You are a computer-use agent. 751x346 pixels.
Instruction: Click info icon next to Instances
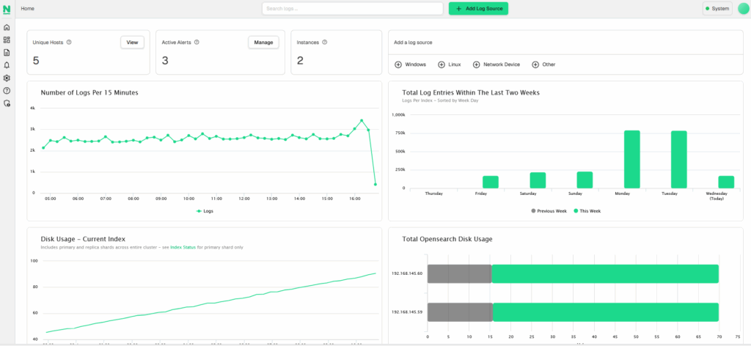click(324, 43)
